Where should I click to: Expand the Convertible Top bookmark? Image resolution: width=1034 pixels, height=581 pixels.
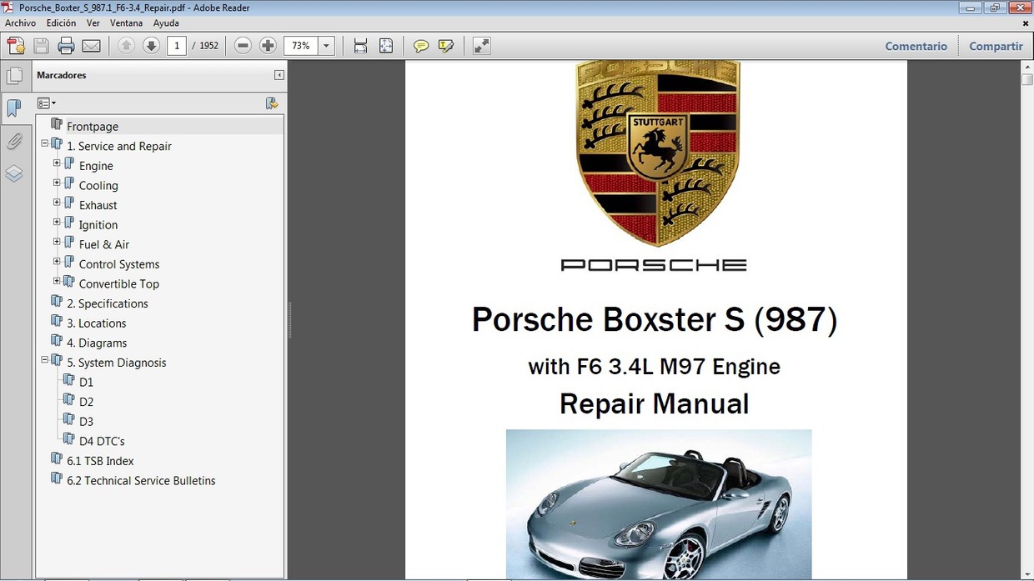57,281
